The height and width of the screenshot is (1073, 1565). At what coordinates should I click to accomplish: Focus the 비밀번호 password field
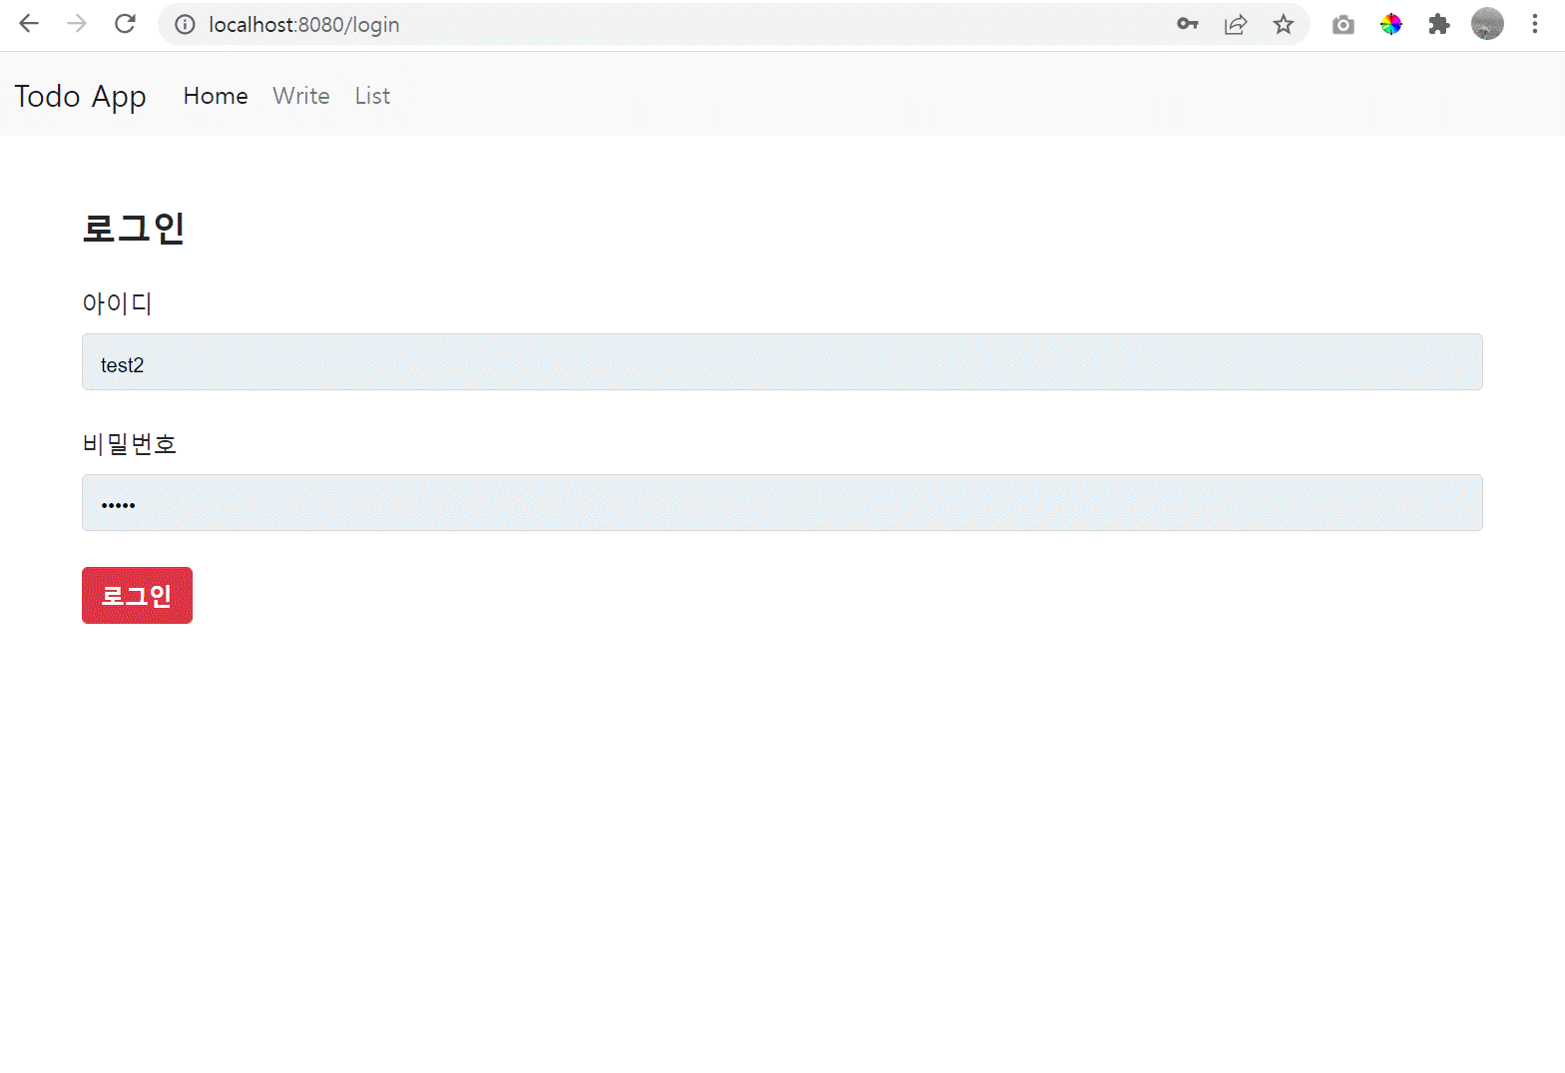pyautogui.click(x=782, y=503)
